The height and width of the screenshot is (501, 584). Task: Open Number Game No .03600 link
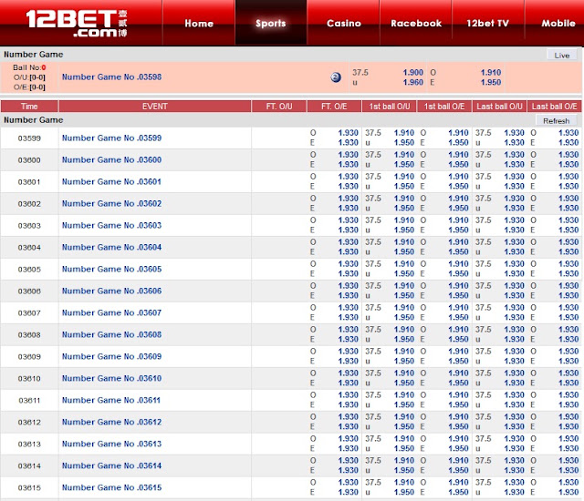pos(111,159)
